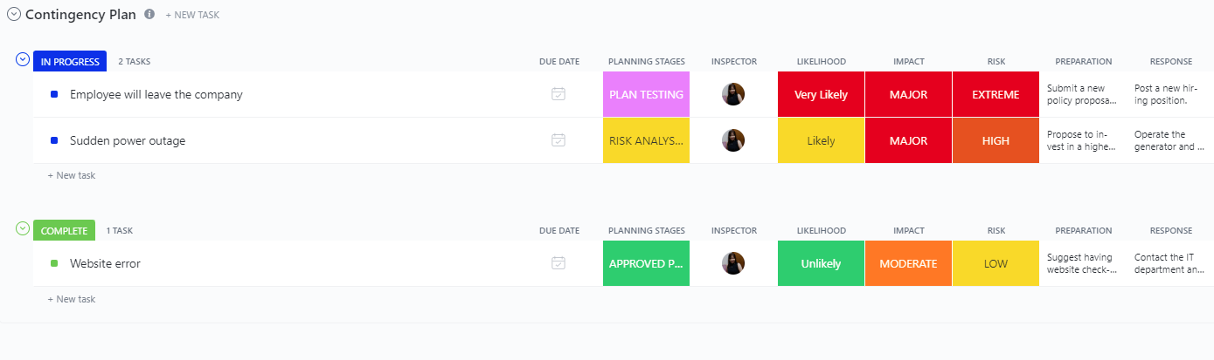Click the IN PROGRESS status label
Image resolution: width=1214 pixels, height=360 pixels.
(70, 61)
